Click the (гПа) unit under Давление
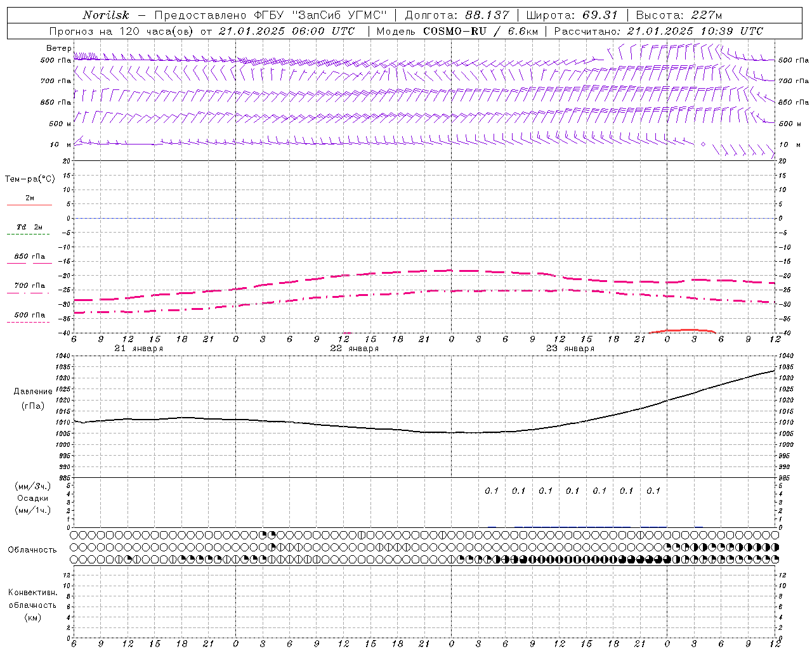 pyautogui.click(x=32, y=406)
